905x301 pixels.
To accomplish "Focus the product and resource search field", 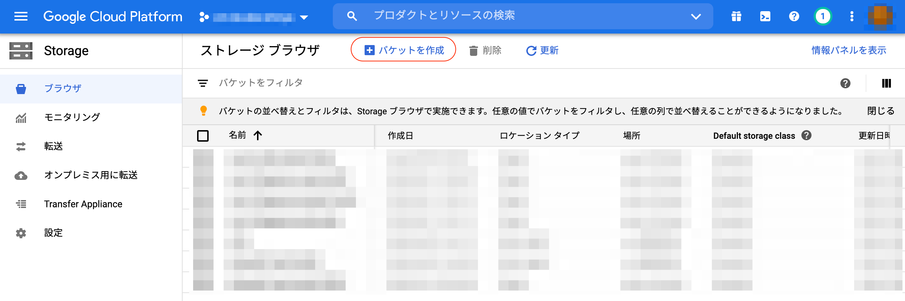I will coord(523,16).
